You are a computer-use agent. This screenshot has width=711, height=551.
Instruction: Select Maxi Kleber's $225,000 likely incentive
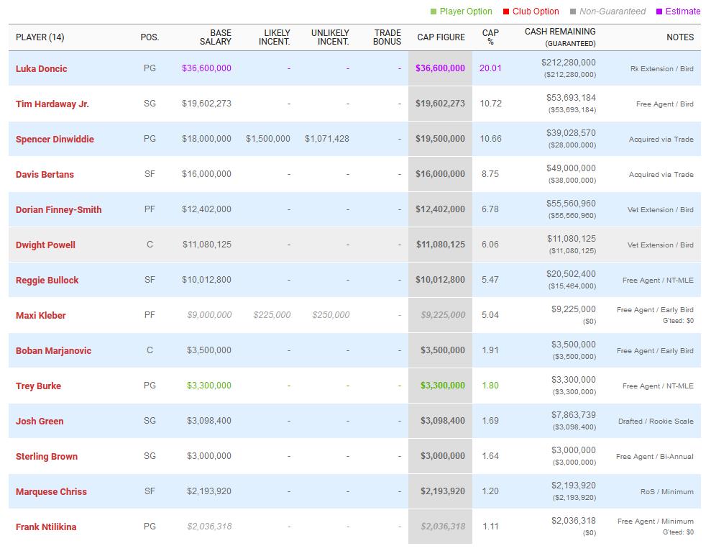(x=272, y=315)
